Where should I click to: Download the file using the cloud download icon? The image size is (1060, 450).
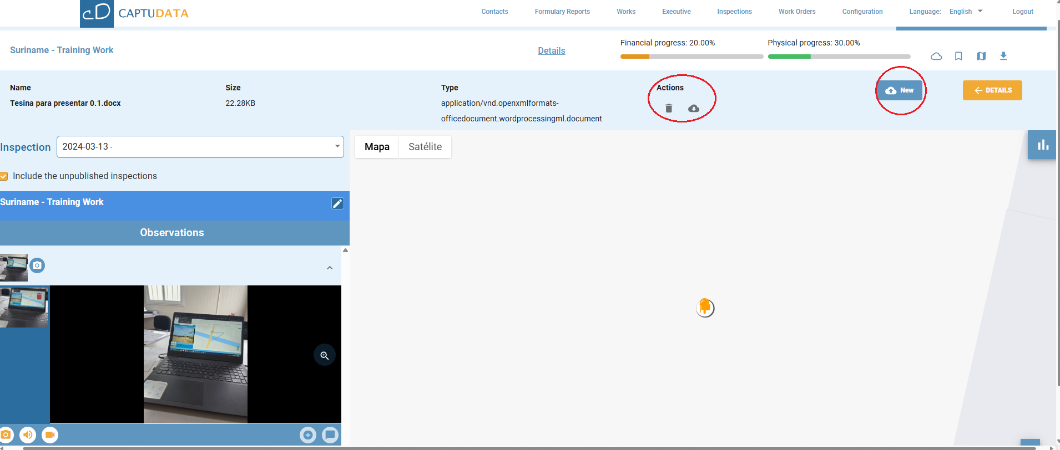[693, 109]
